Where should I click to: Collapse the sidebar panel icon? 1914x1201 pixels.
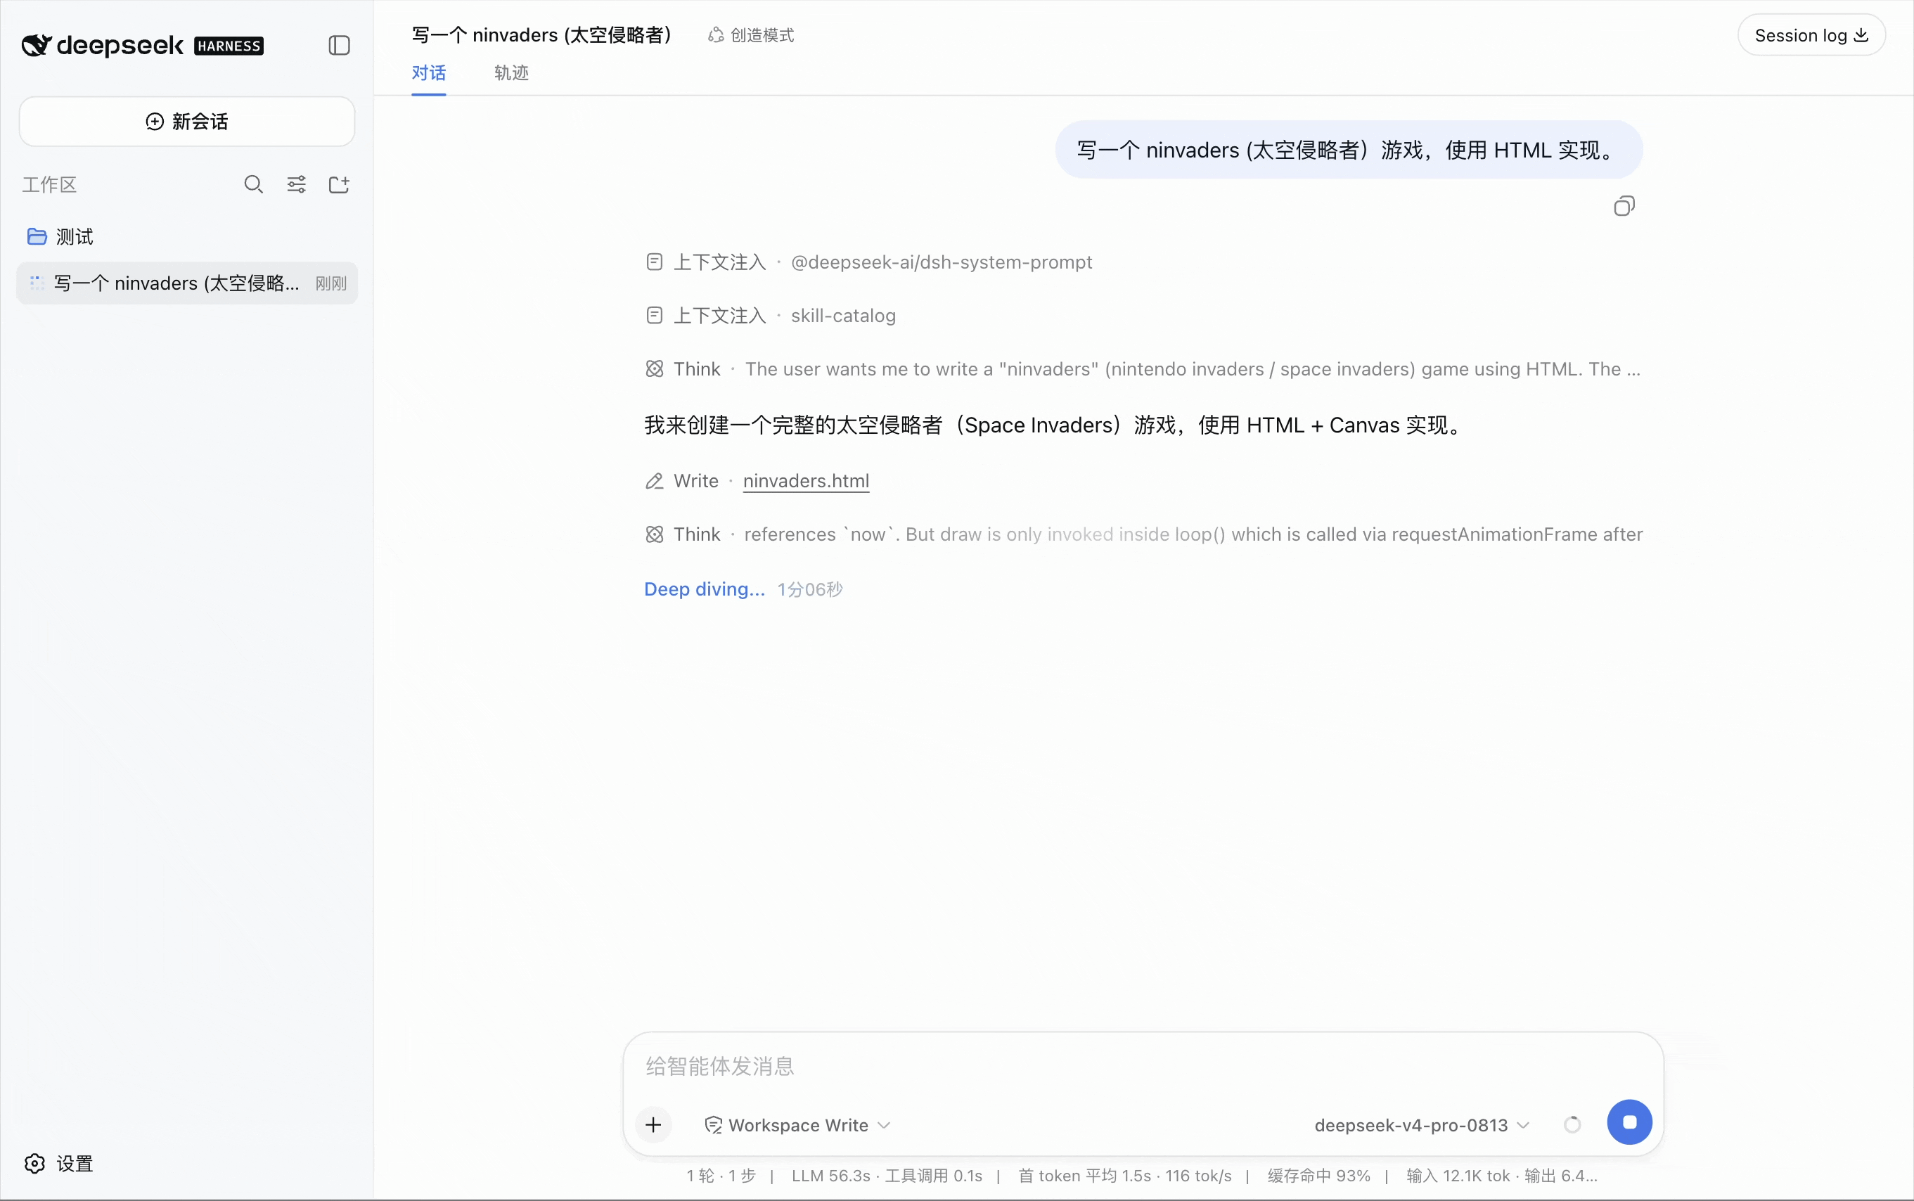pyautogui.click(x=339, y=45)
